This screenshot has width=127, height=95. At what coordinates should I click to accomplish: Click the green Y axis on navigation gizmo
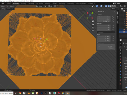click(x=92, y=13)
